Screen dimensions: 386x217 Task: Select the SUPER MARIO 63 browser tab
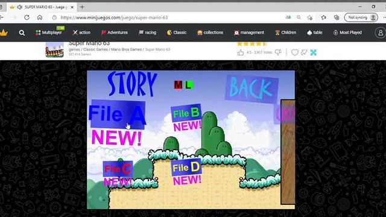point(42,7)
